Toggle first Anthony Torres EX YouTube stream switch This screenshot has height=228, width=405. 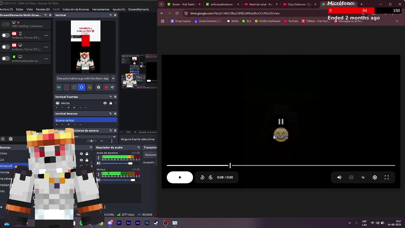point(6,35)
